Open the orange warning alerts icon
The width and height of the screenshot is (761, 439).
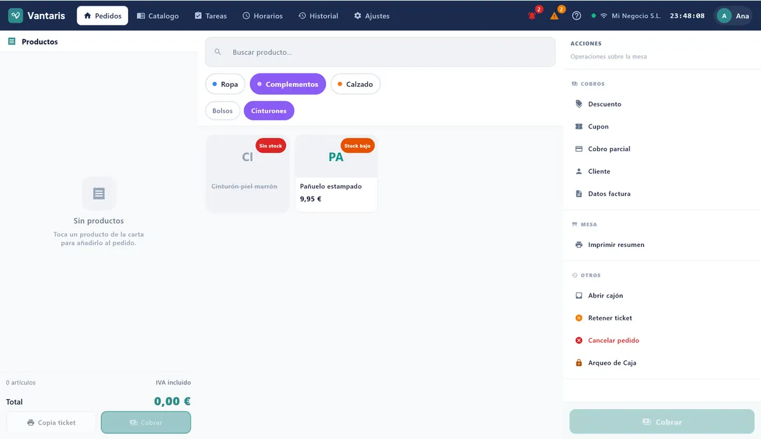[554, 16]
